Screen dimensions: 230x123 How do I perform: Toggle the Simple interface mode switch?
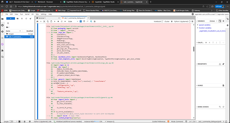[x=11, y=121]
